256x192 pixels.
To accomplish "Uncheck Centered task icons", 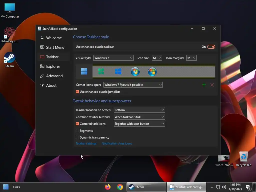I will 77,124.
